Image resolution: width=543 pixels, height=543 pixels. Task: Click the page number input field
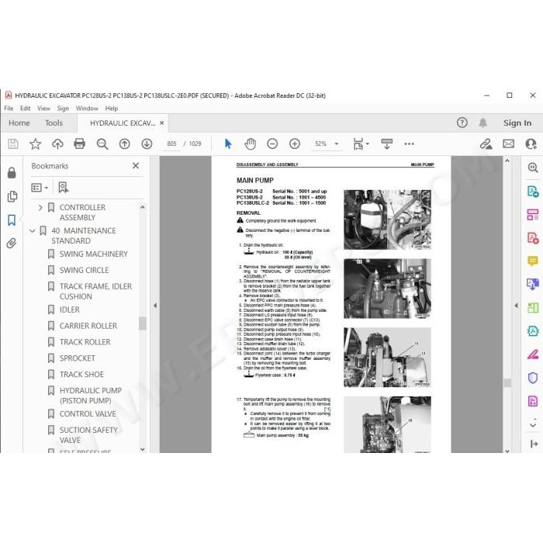pyautogui.click(x=171, y=144)
